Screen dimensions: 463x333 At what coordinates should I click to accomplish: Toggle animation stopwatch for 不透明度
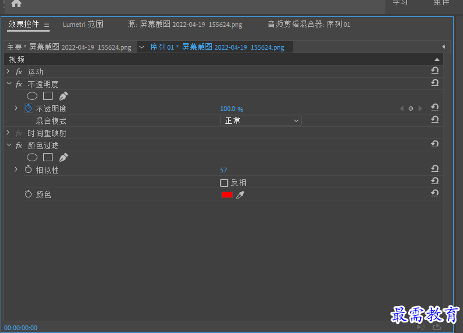tap(29, 108)
